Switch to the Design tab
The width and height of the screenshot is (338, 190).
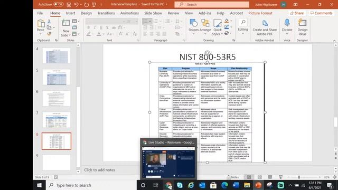click(86, 13)
